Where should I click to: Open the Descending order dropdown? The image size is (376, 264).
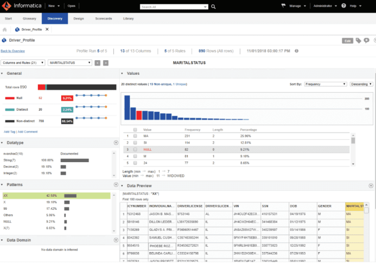click(x=361, y=84)
